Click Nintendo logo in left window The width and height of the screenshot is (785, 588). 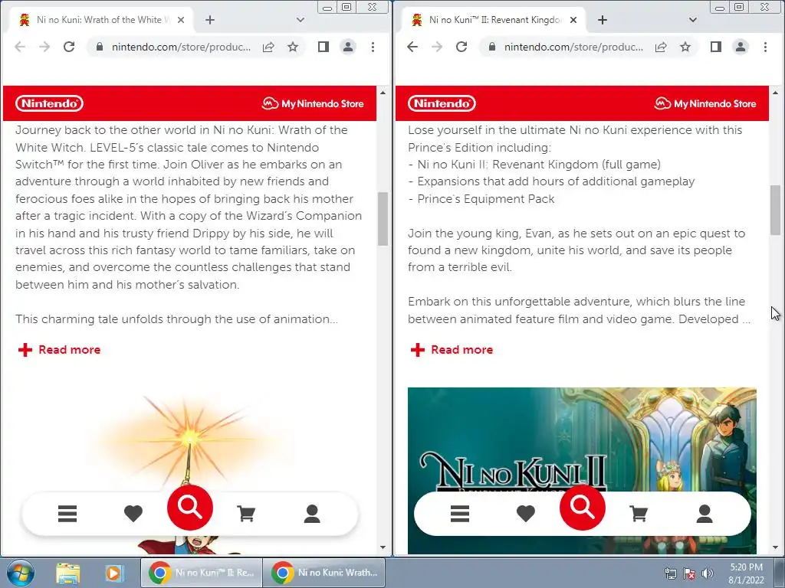tap(49, 103)
